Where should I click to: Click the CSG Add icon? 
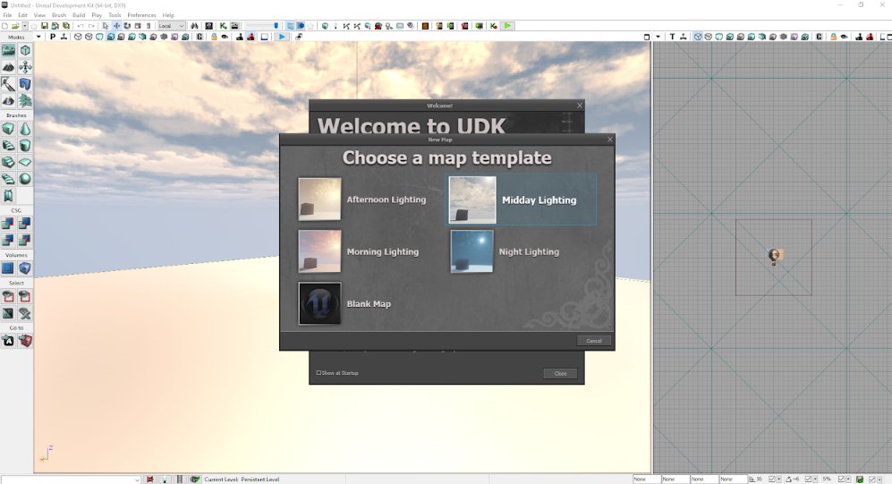(9, 224)
